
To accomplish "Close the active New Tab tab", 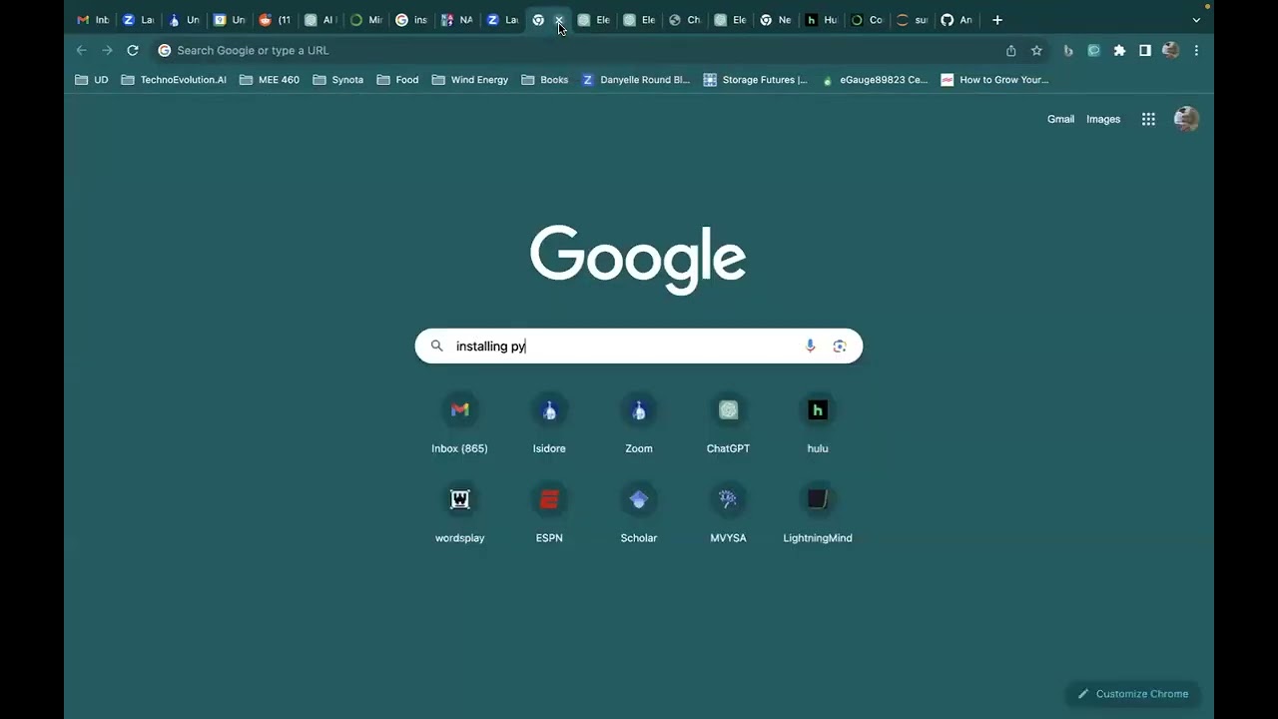I will [x=559, y=20].
